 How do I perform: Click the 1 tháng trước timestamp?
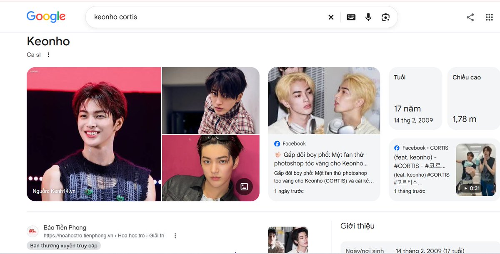click(x=410, y=191)
